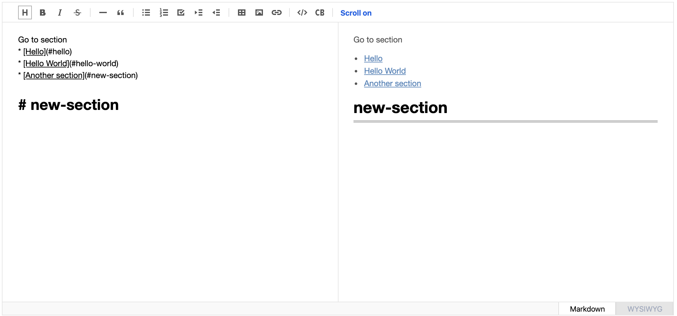Viewport: 677px width, 316px height.
Task: Click the Another section preview link
Action: pos(393,83)
